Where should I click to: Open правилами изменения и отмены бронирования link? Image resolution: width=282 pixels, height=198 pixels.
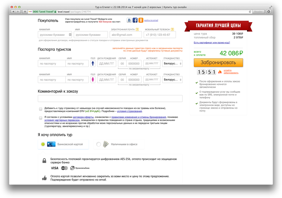point(139,117)
